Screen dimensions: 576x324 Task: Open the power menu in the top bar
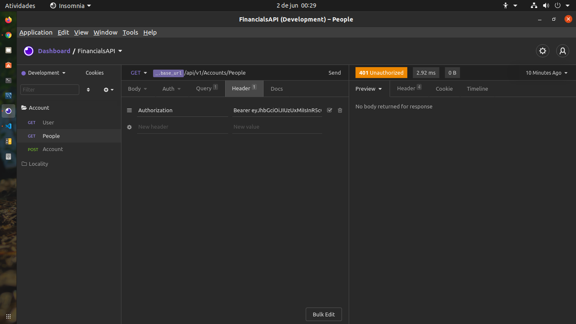(561, 5)
